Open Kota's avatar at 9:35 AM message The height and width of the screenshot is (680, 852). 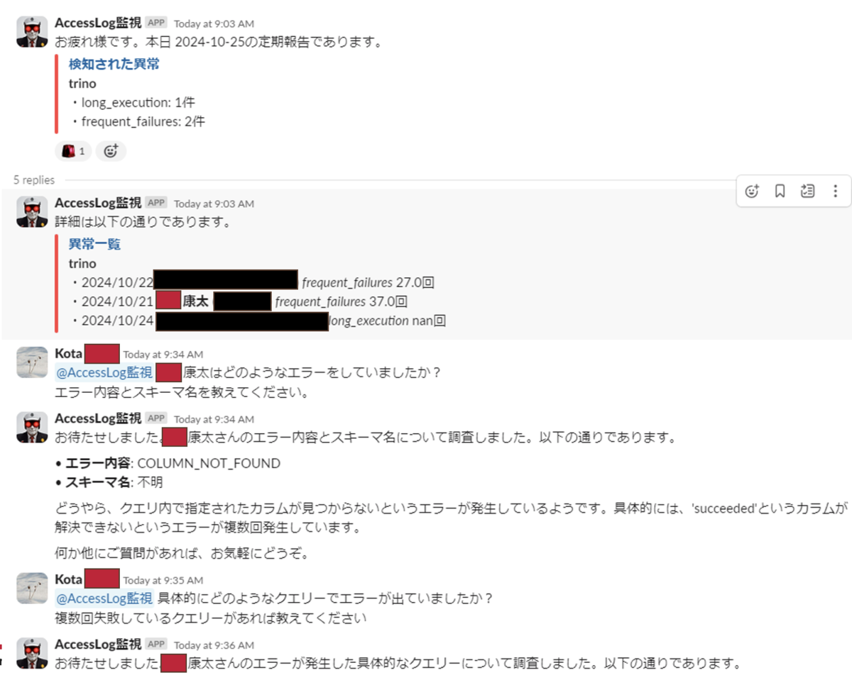tap(32, 588)
